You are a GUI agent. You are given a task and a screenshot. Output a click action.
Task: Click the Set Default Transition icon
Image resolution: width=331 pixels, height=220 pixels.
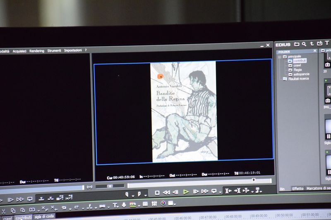point(102,206)
